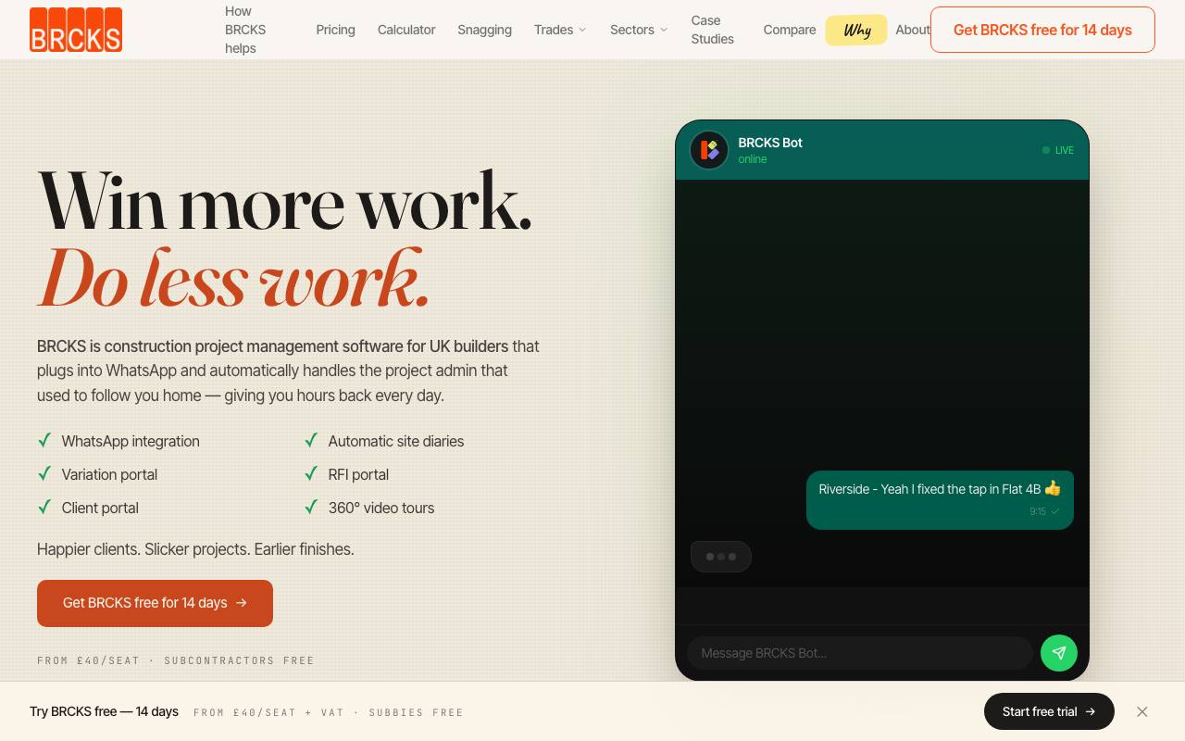
Task: Click the BRCKS logo in the header
Action: point(76,30)
